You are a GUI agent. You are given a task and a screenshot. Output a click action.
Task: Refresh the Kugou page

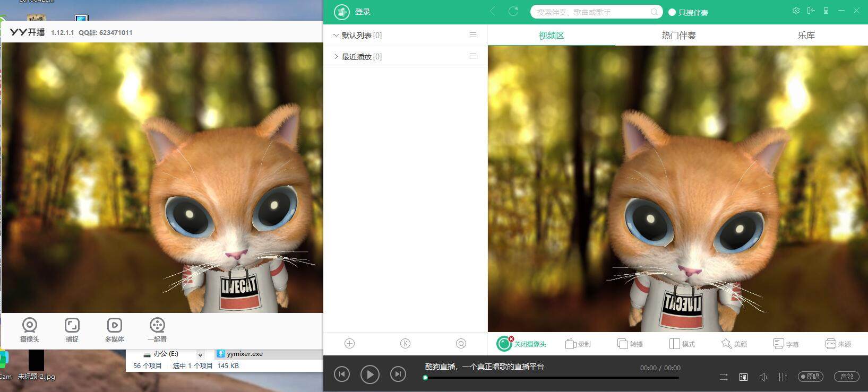[x=513, y=11]
